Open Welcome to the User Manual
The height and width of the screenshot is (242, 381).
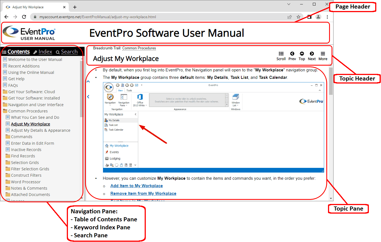pyautogui.click(x=33, y=60)
